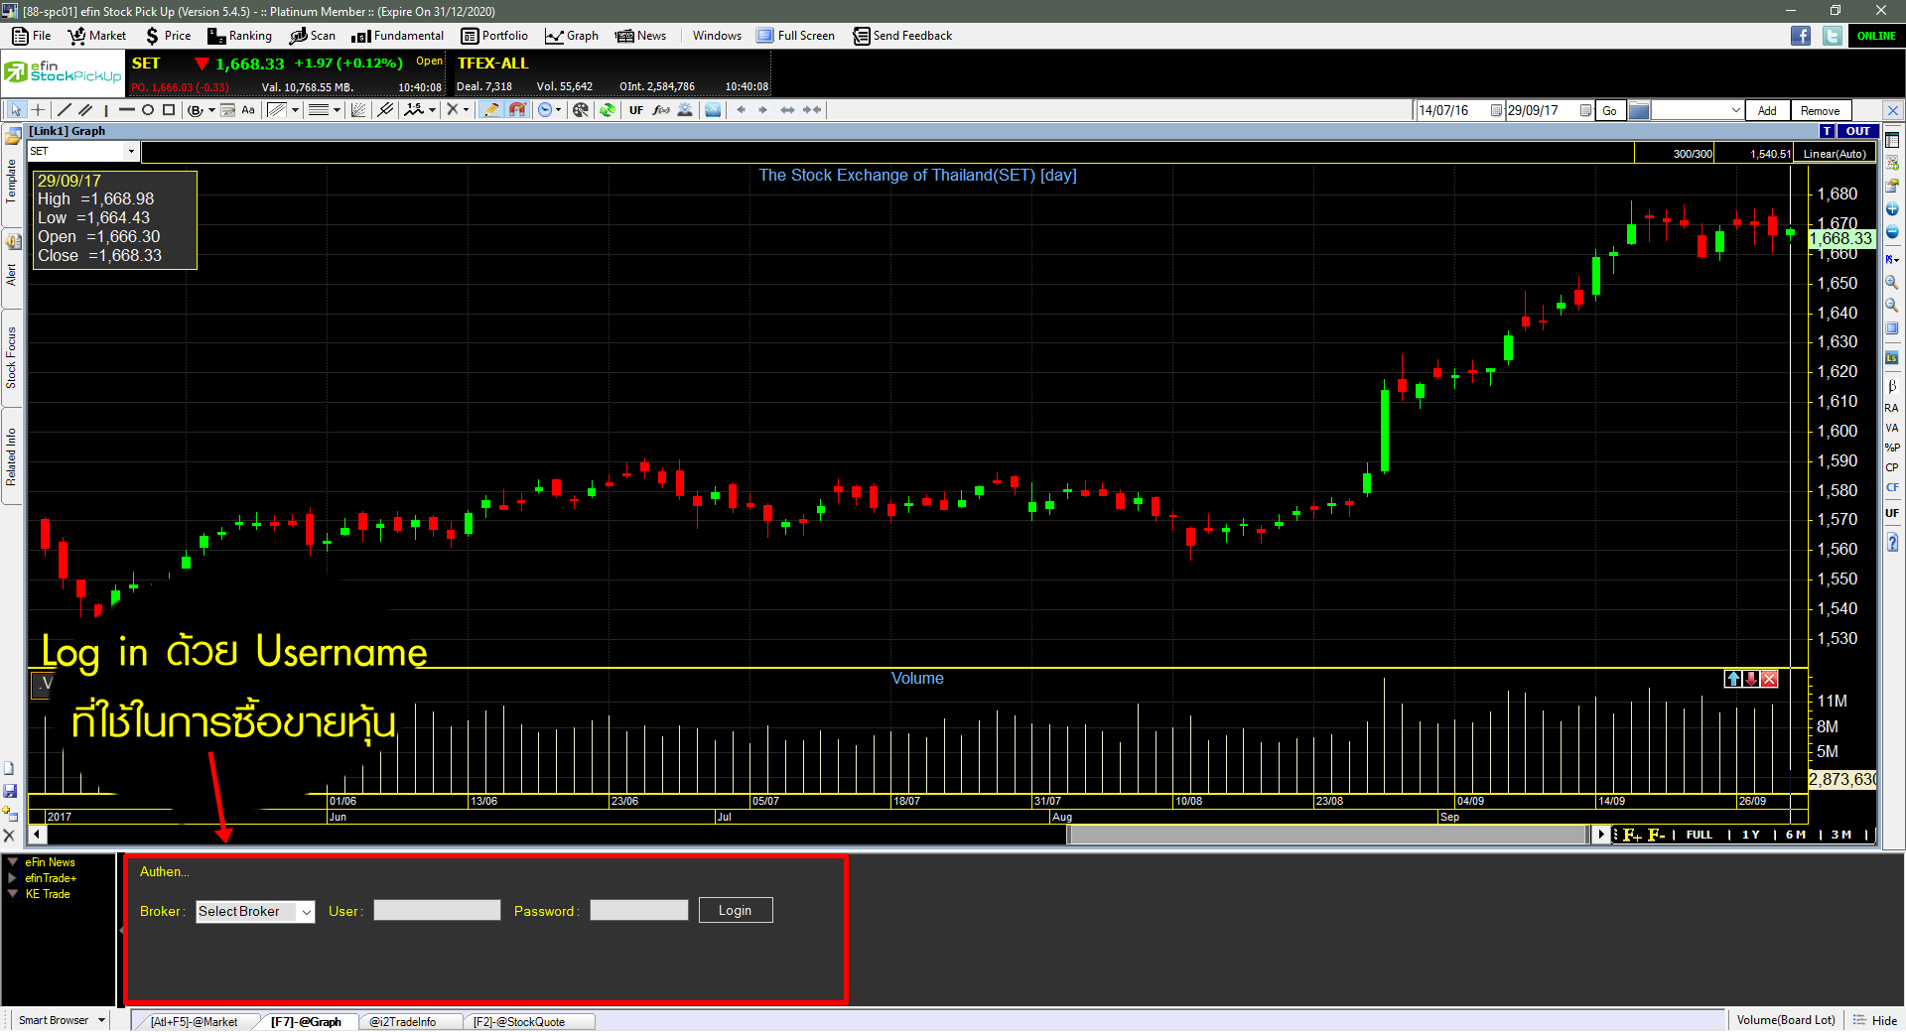Select the rectangle drawing tool
1906x1032 pixels.
pyautogui.click(x=169, y=110)
